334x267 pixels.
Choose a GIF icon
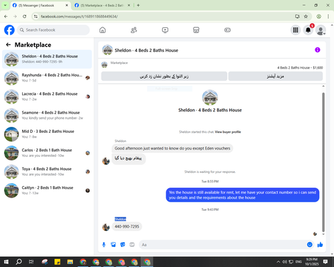coord(132,245)
